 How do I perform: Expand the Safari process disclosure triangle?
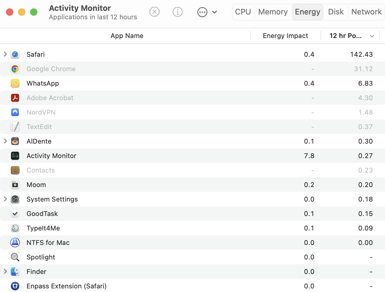(x=5, y=54)
